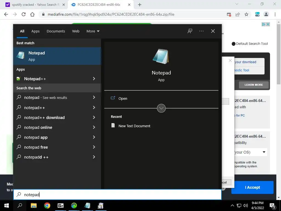
Task: Switch to the Apps search filter
Action: tap(35, 31)
